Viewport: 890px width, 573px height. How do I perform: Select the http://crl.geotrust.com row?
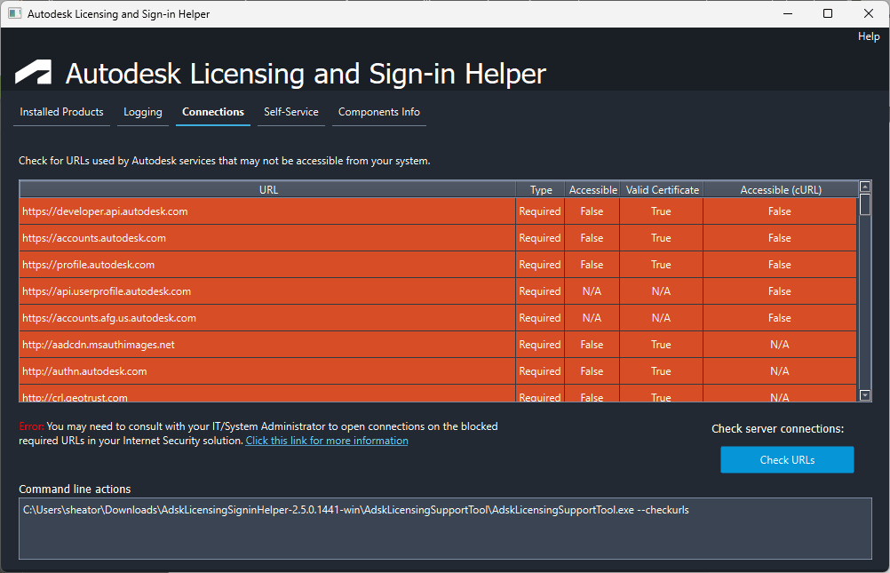[x=438, y=394]
